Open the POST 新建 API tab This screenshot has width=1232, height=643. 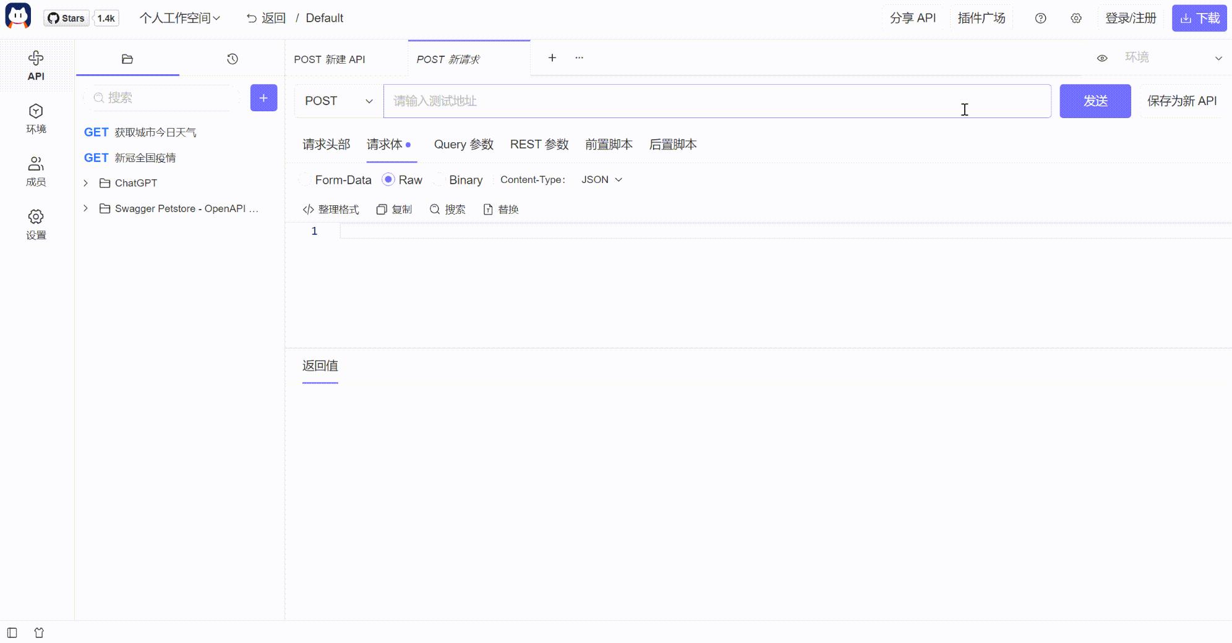330,59
